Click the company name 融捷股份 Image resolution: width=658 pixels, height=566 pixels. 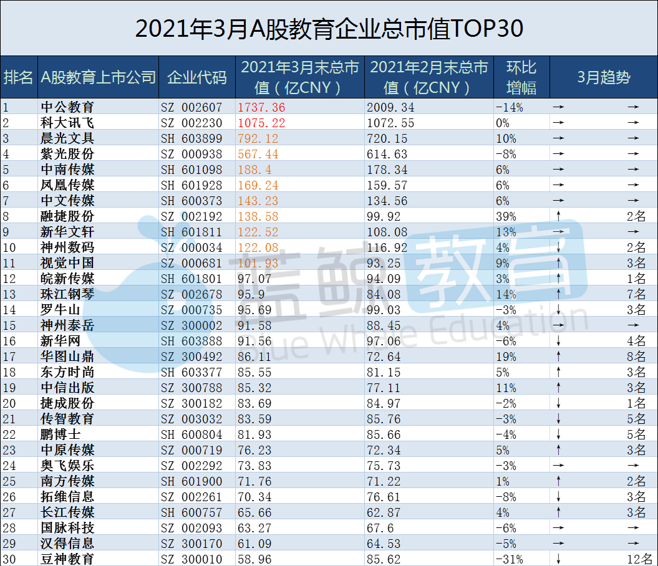pos(67,216)
